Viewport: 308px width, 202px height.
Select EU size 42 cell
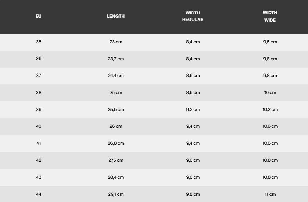39,160
